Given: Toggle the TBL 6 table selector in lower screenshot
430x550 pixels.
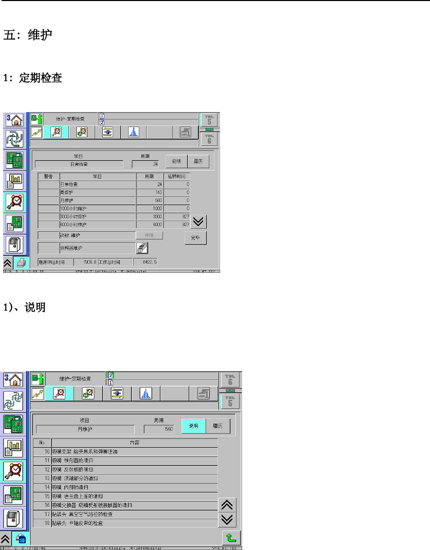Looking at the screenshot, I should click(230, 380).
